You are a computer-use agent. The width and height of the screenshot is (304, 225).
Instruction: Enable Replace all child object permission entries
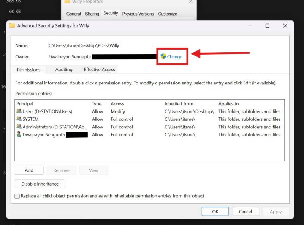[x=17, y=196]
